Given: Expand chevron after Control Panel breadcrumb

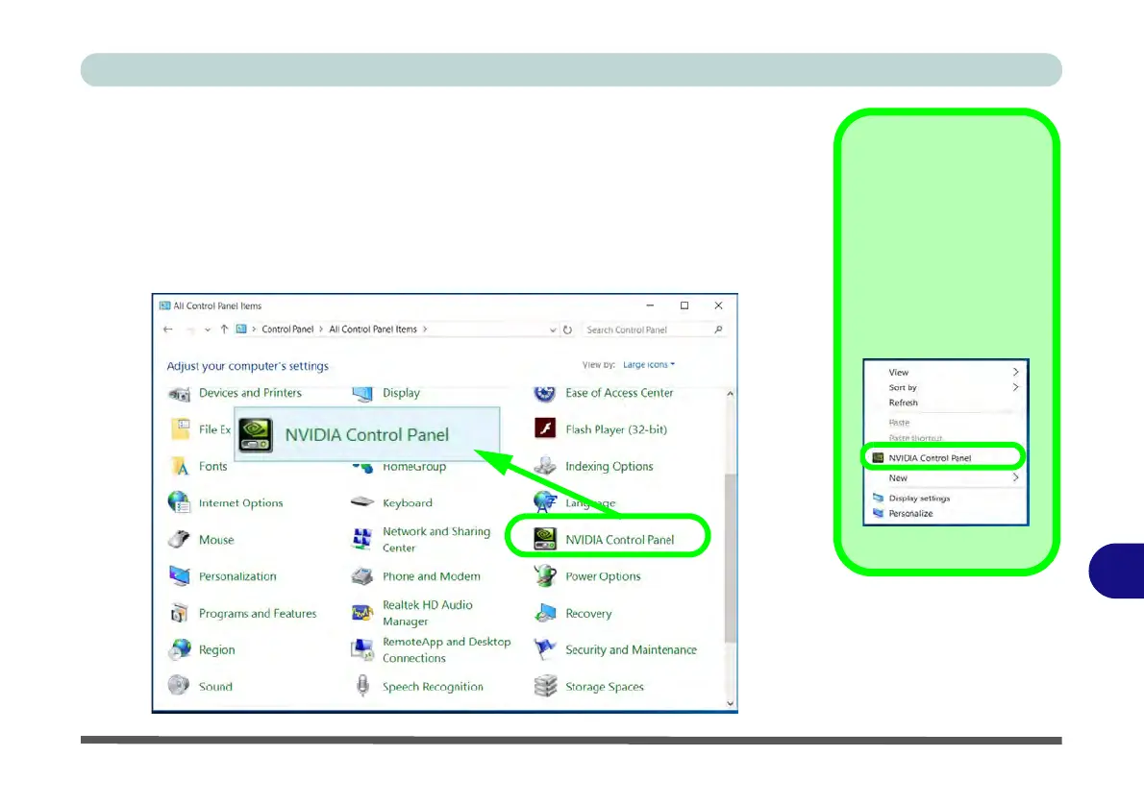Looking at the screenshot, I should (x=321, y=329).
